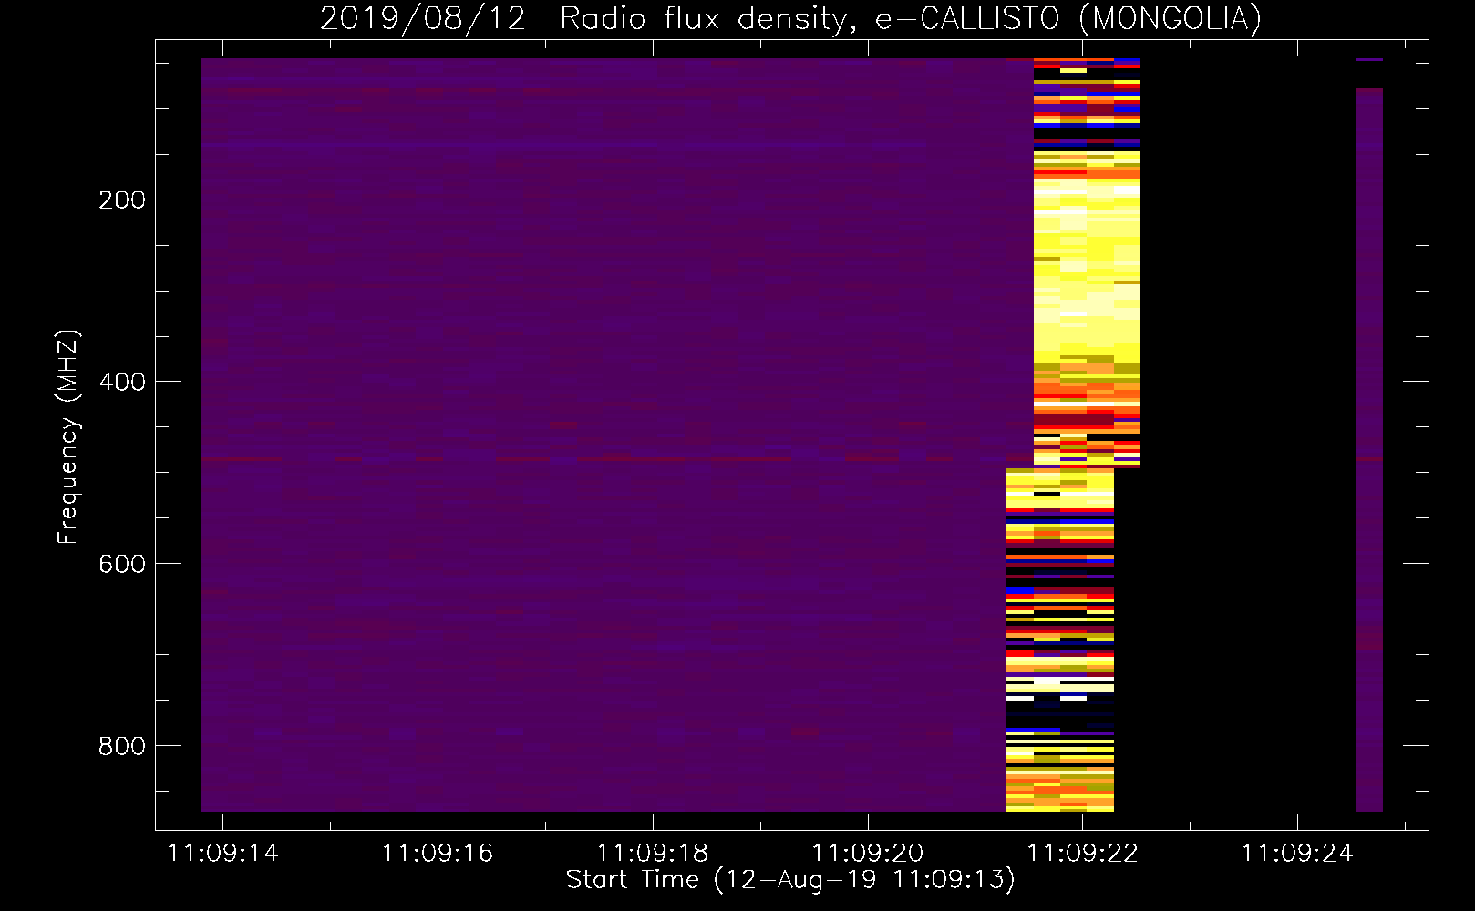Click the 11:09:14 time tick label
1475x911 pixels.
tap(222, 854)
